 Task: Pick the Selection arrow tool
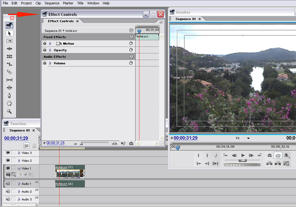(x=9, y=33)
